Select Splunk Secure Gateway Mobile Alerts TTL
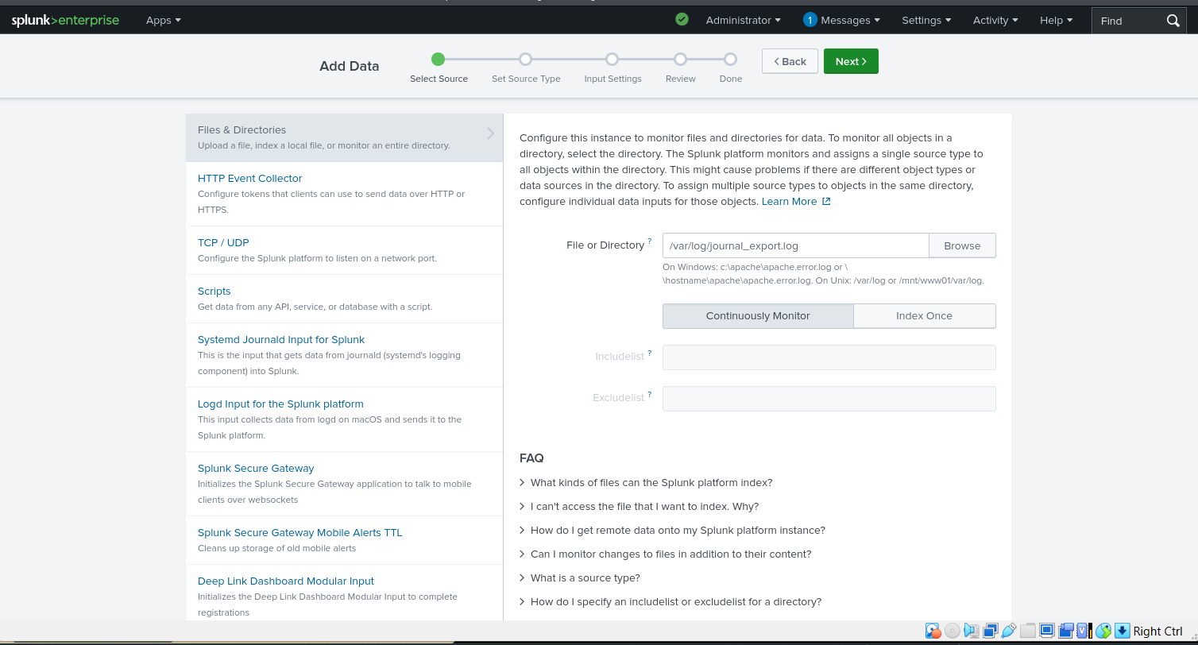 click(x=344, y=540)
